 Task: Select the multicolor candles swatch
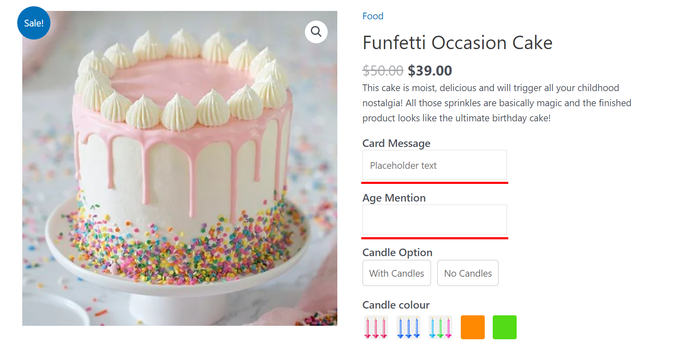[440, 327]
